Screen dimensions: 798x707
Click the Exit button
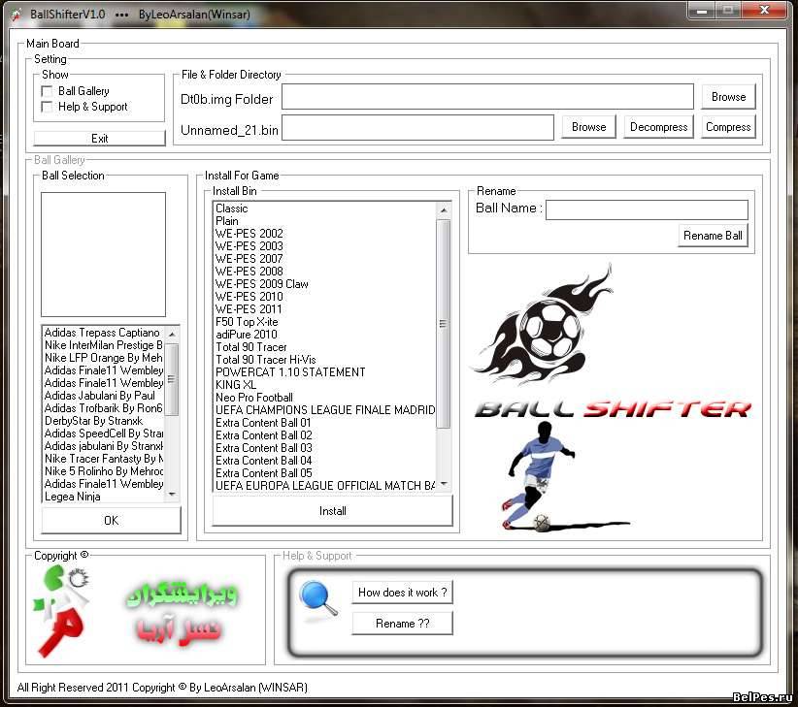coord(100,139)
